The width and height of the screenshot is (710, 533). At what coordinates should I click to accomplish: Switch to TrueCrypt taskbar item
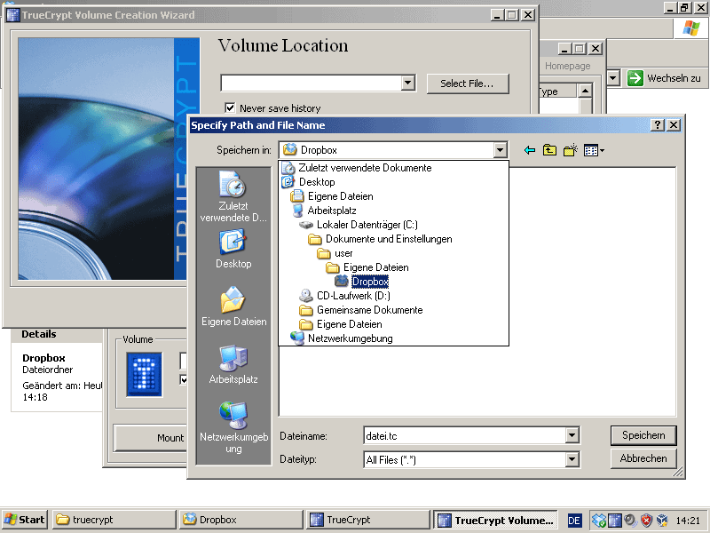click(368, 520)
